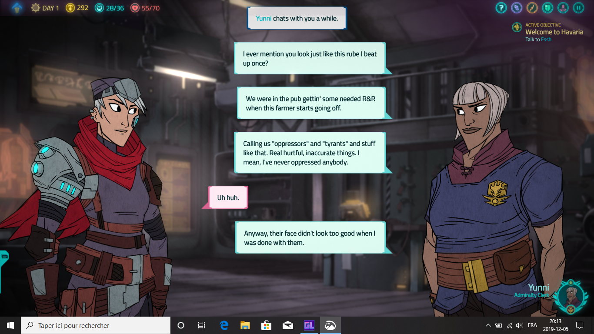
Task: Open the Mail app from the taskbar
Action: [287, 325]
